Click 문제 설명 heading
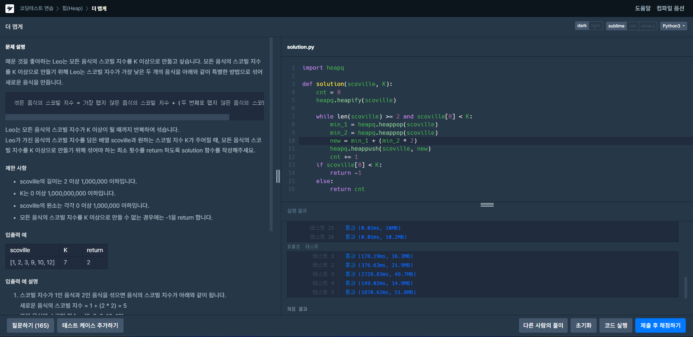 (x=15, y=47)
